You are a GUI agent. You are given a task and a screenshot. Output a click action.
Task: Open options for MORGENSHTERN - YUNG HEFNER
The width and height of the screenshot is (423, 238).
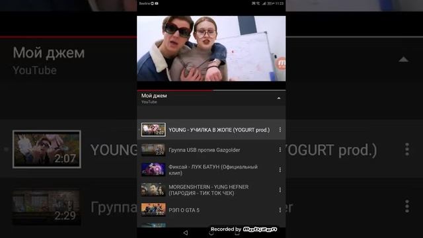coord(280,190)
